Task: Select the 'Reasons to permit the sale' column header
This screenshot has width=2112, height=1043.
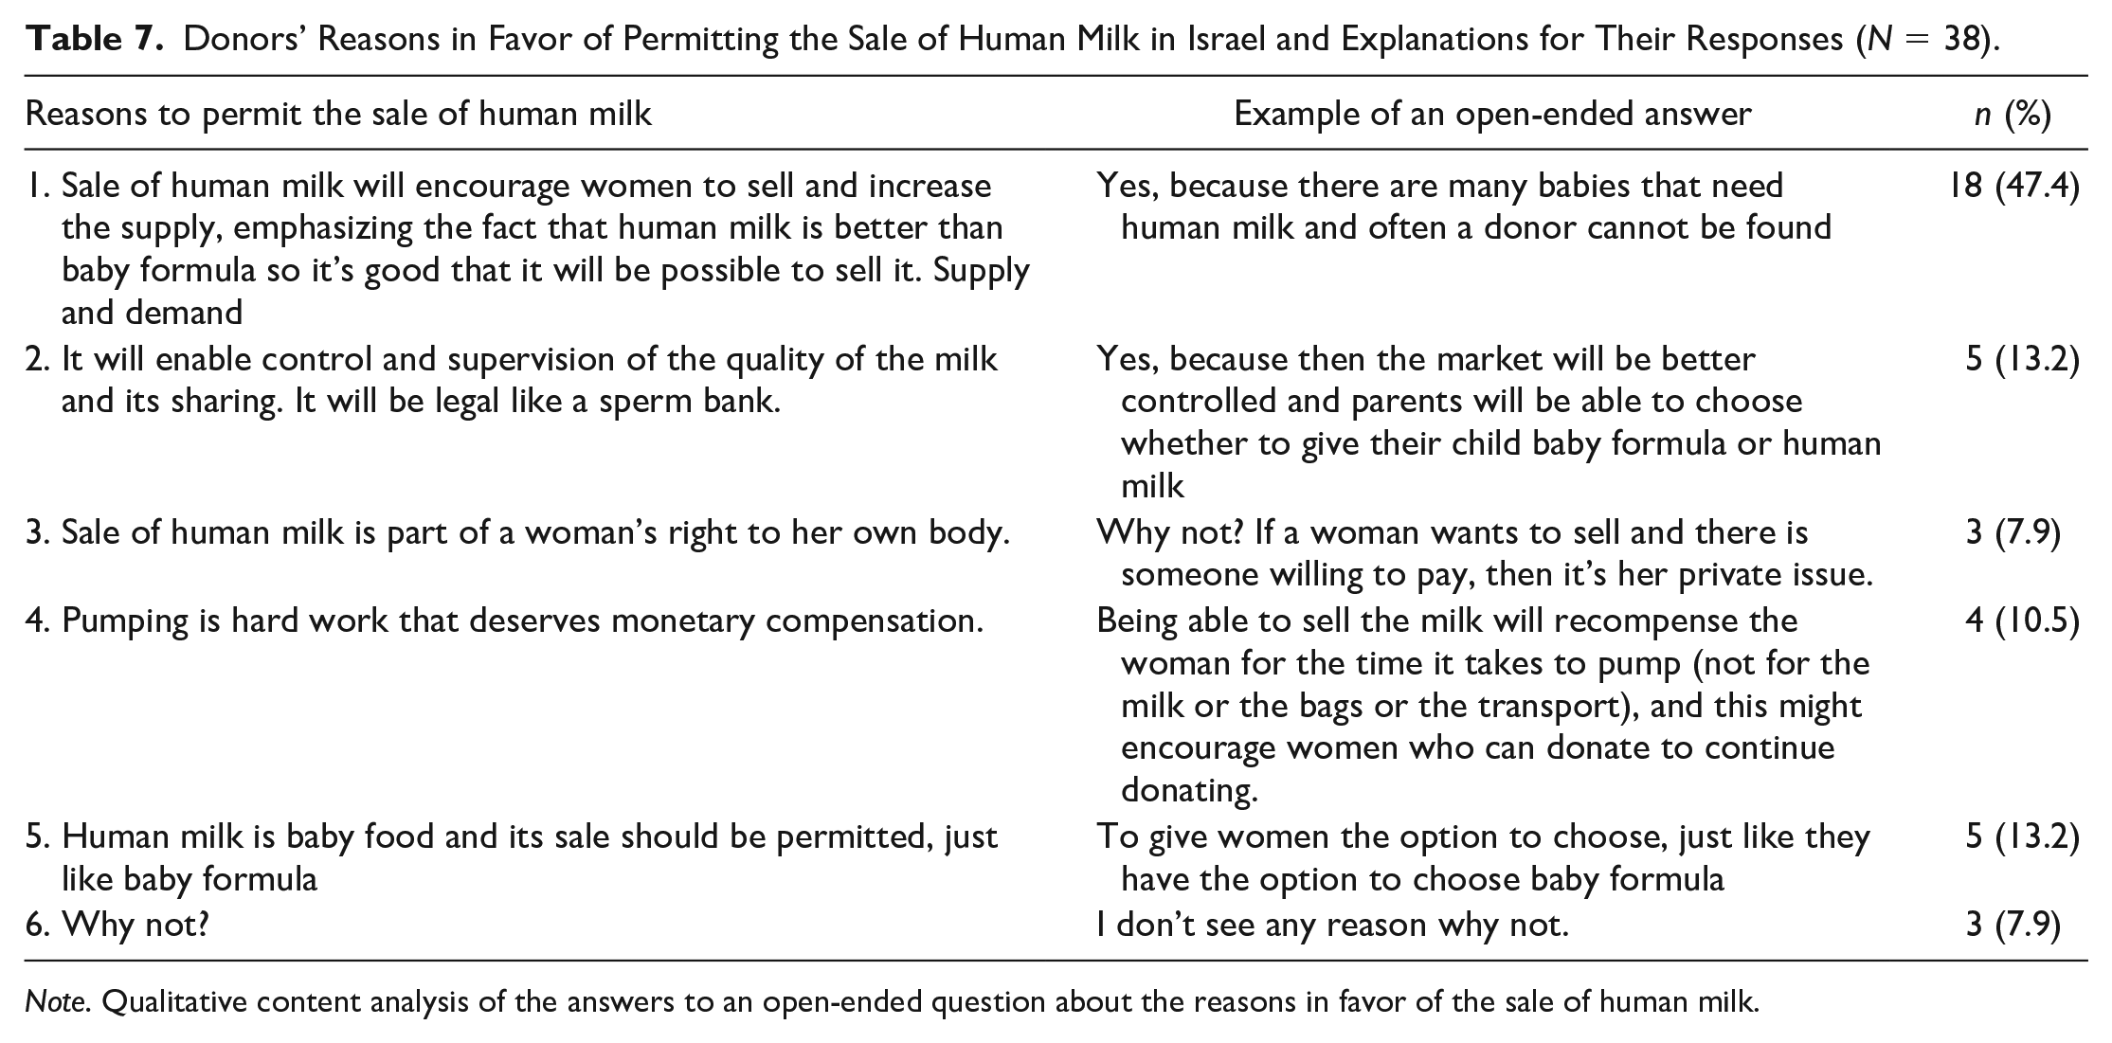Action: coord(338,114)
